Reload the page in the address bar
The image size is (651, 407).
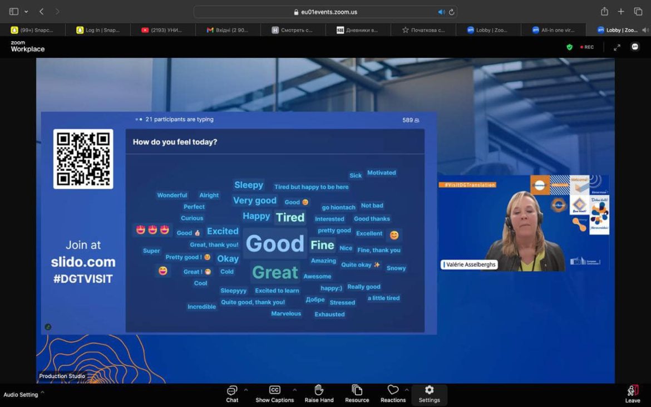tap(451, 12)
